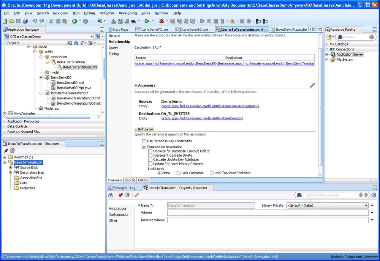Select Lock Top-level Container radio button
380x261 pixels.
tap(212, 173)
